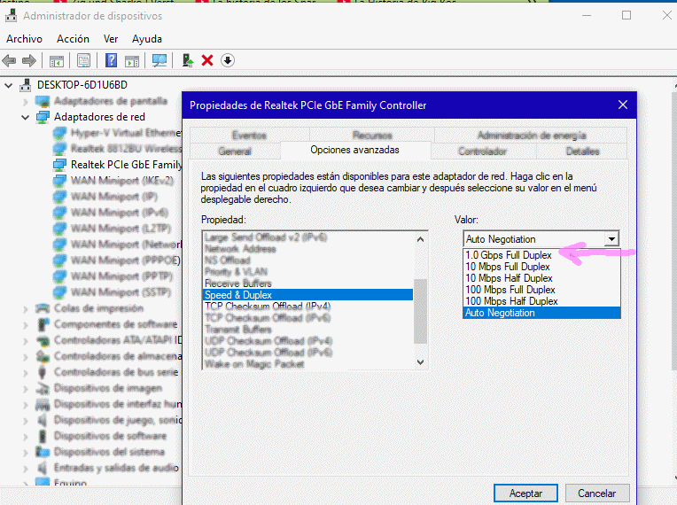Viewport: 677px width, 505px height.
Task: Click the Aceptar button
Action: pyautogui.click(x=525, y=493)
